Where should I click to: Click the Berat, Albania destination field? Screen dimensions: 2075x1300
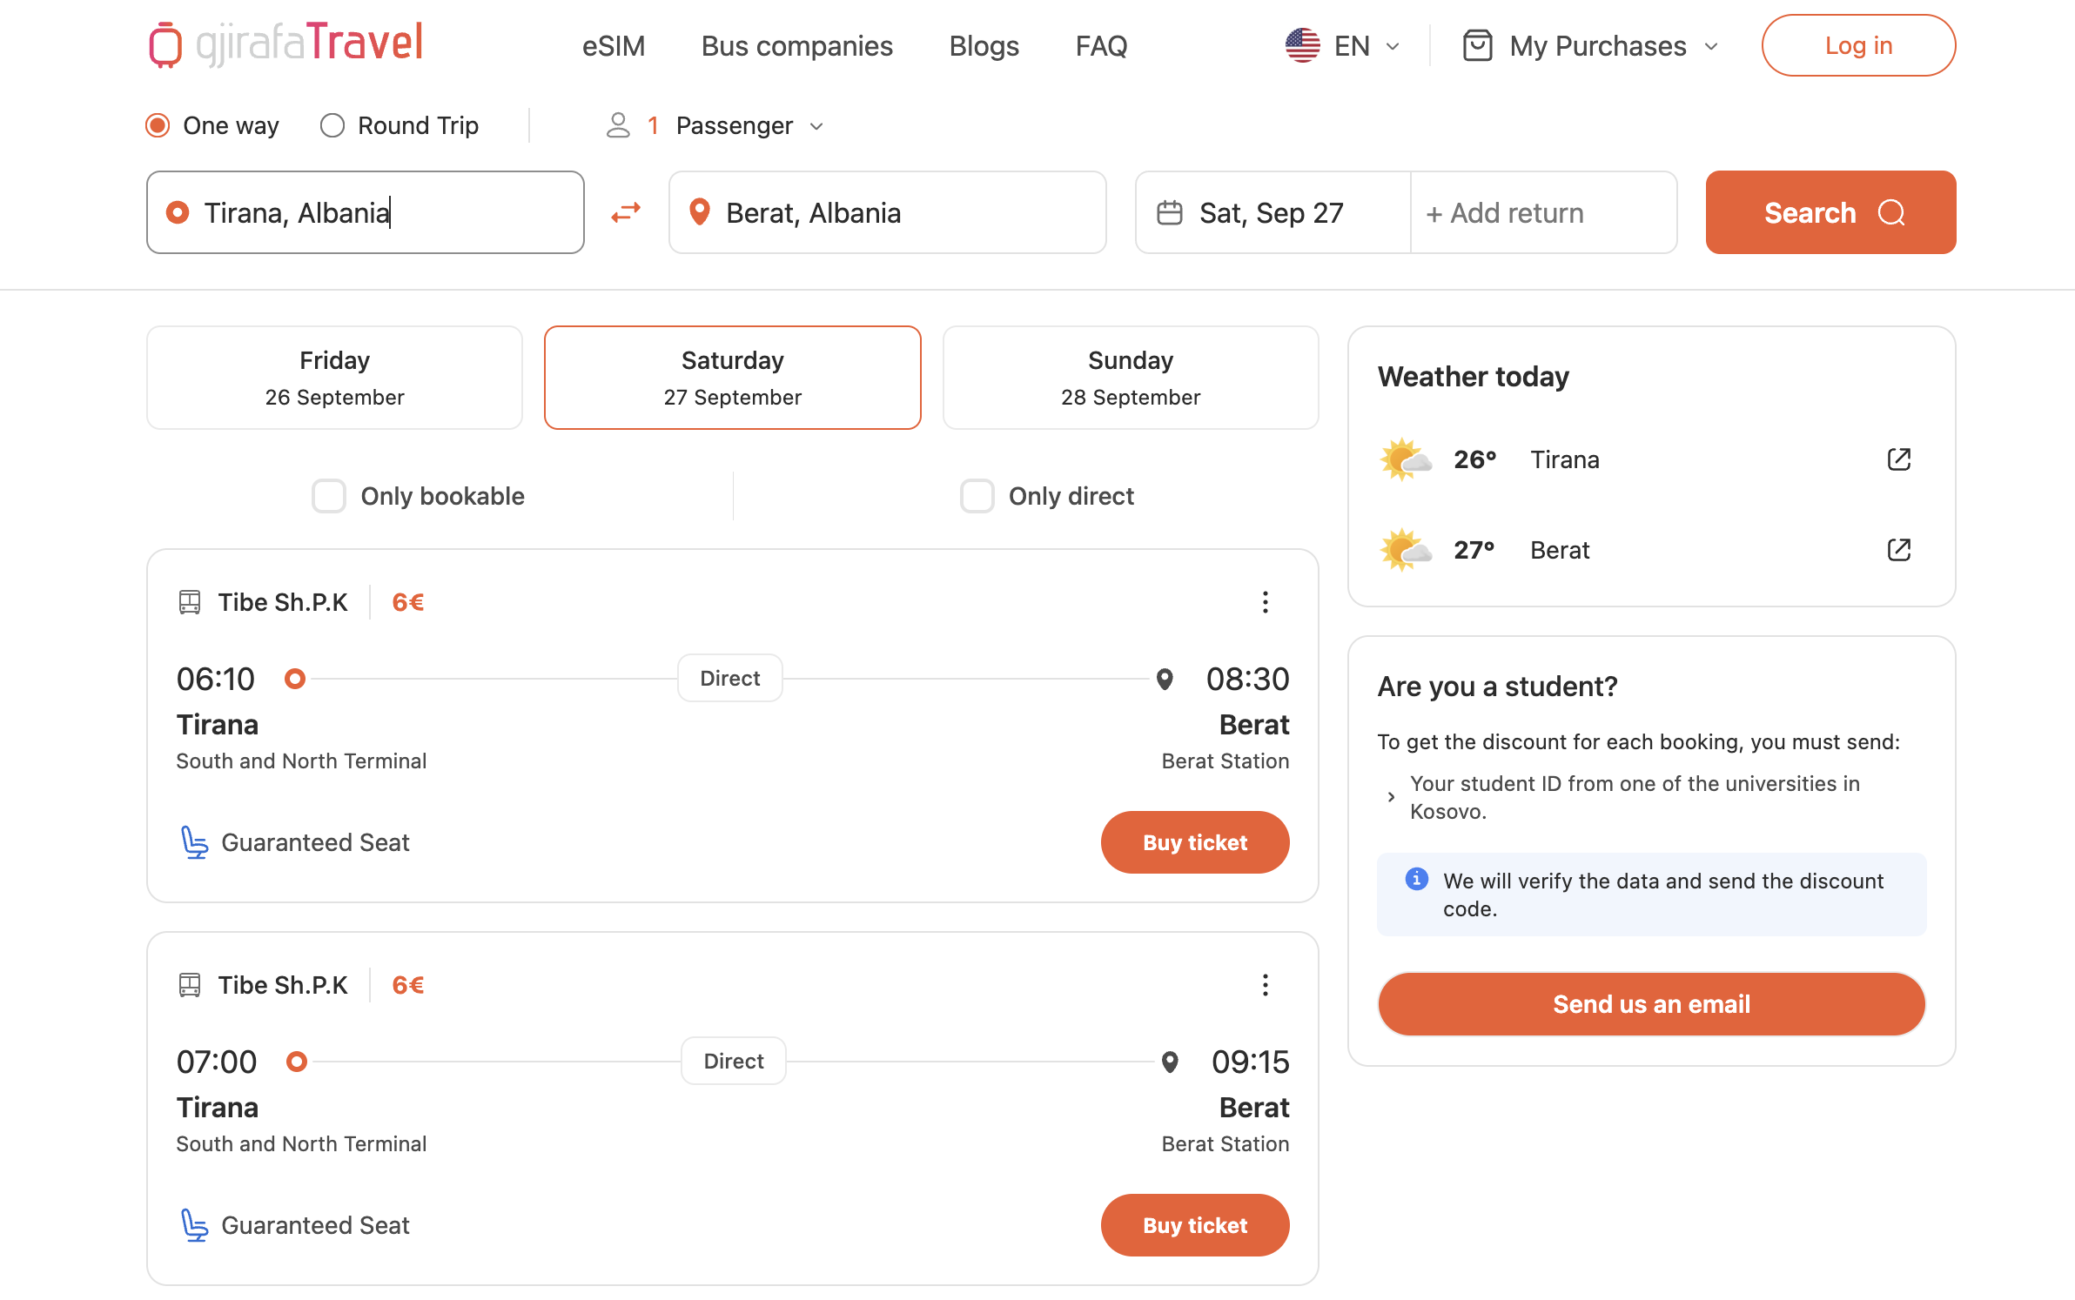click(x=887, y=212)
